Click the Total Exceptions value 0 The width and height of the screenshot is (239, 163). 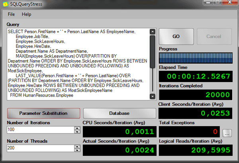tap(215, 132)
